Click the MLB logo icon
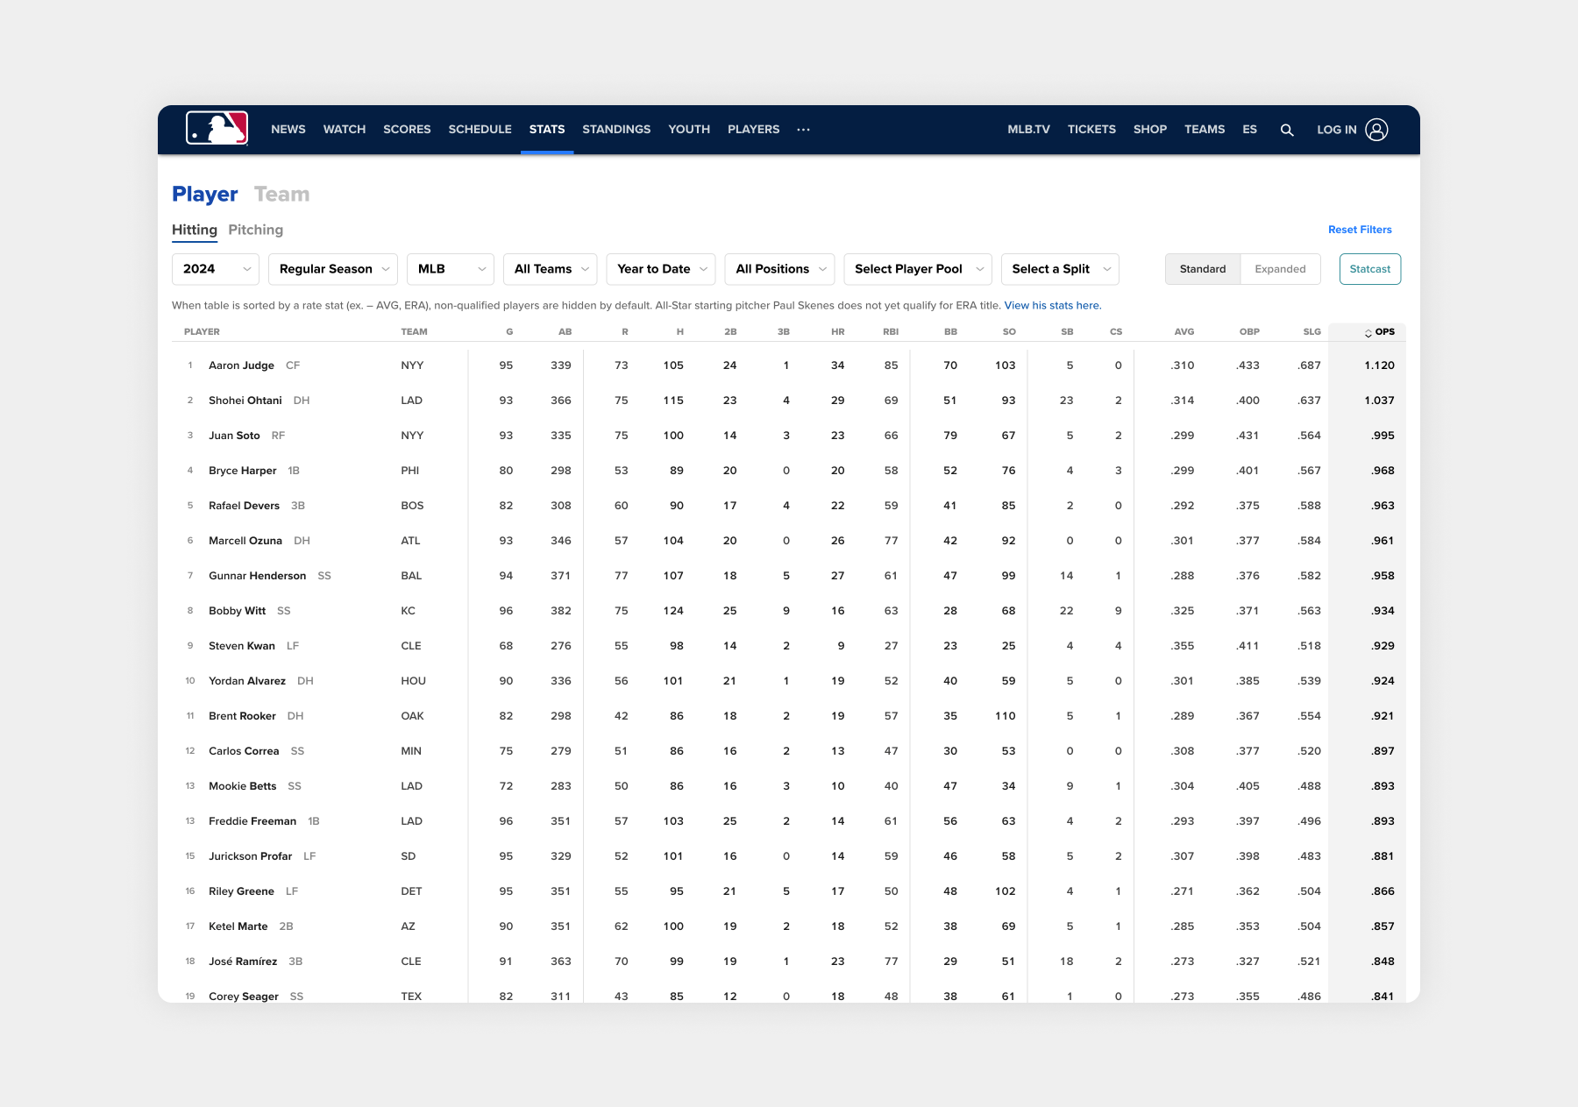The image size is (1578, 1107). (217, 128)
